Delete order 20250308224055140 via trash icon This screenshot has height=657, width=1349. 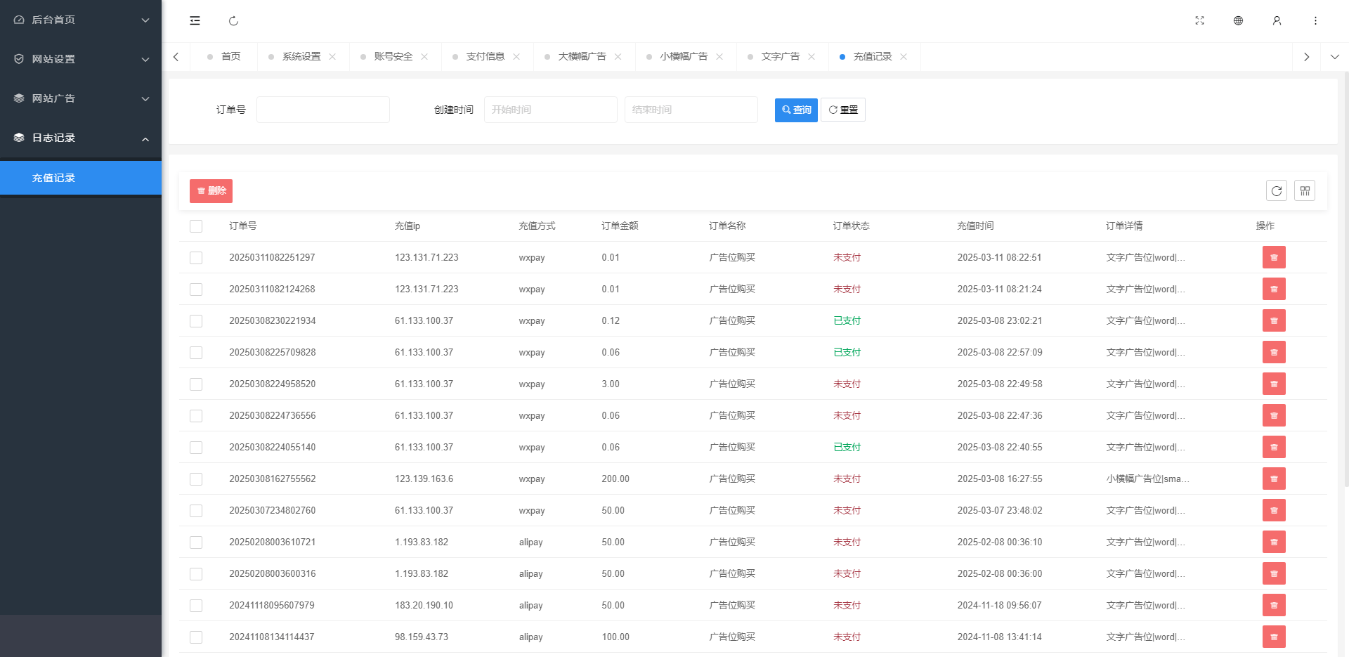point(1274,447)
